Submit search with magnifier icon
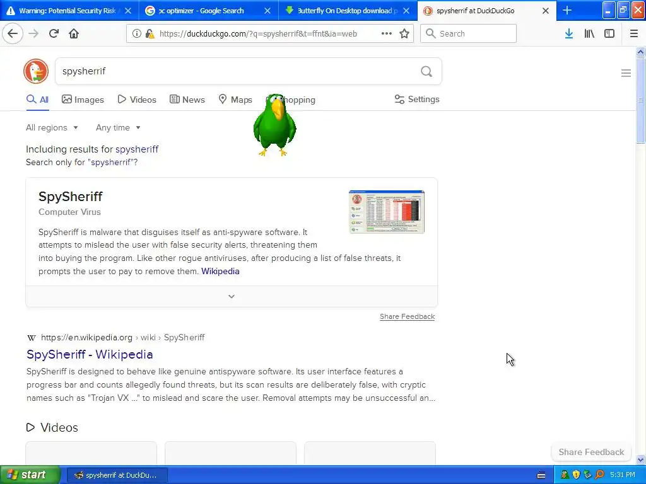 coord(426,72)
